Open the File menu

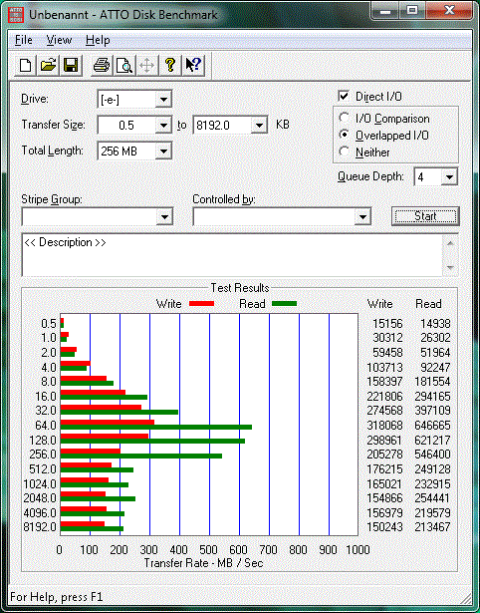point(24,40)
